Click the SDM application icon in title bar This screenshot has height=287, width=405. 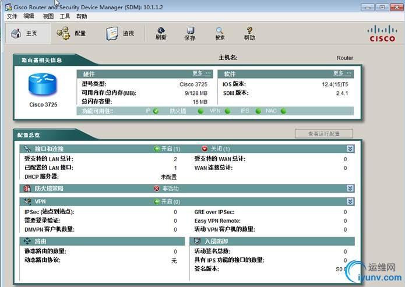(8, 7)
